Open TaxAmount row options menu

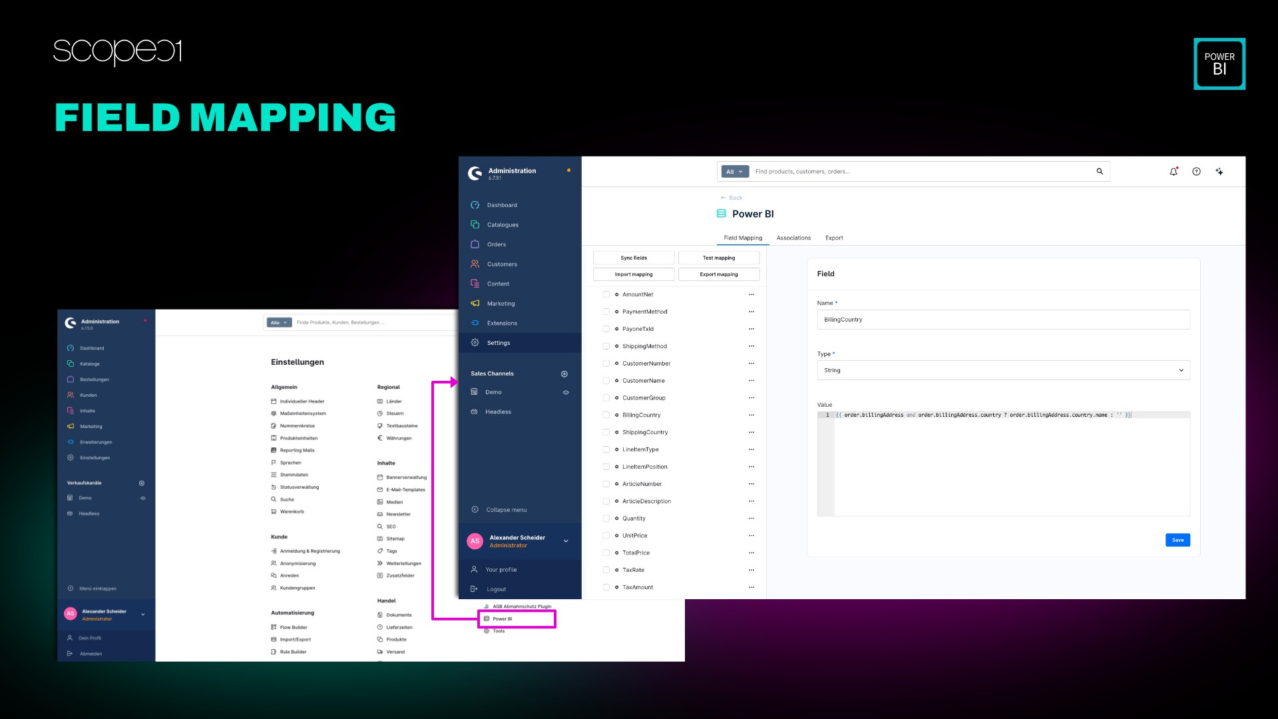point(751,587)
